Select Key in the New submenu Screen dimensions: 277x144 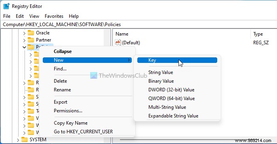click(x=177, y=60)
